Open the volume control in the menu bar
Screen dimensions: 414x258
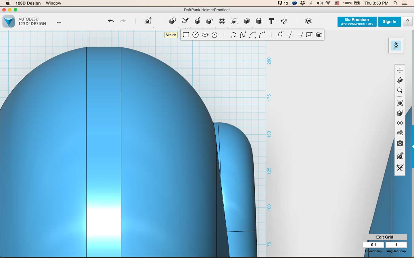(x=319, y=3)
